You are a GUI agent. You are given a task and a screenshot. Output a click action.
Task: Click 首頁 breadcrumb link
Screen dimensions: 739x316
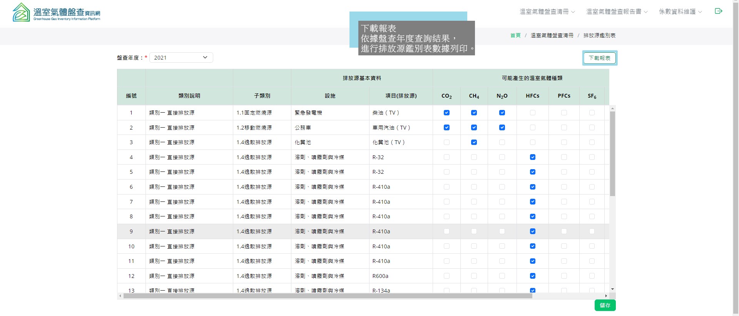click(515, 35)
